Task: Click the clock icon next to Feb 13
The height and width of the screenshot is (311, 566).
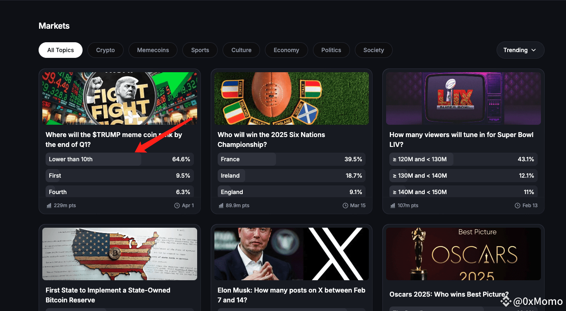Action: click(517, 206)
